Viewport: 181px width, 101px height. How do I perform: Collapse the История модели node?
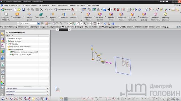coord(7,49)
